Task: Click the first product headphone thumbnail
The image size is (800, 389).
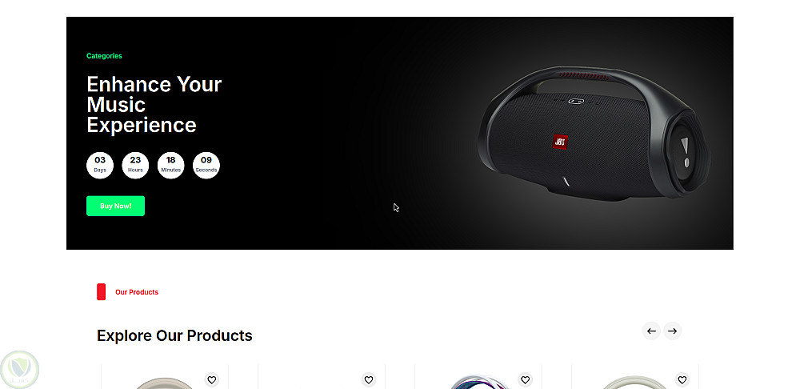Action: [x=163, y=383]
